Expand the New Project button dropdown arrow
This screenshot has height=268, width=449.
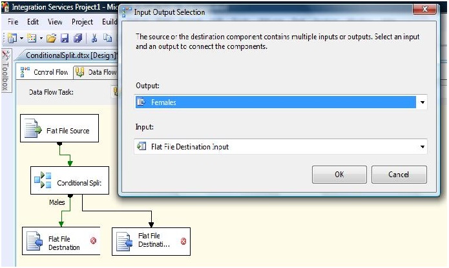(x=21, y=38)
